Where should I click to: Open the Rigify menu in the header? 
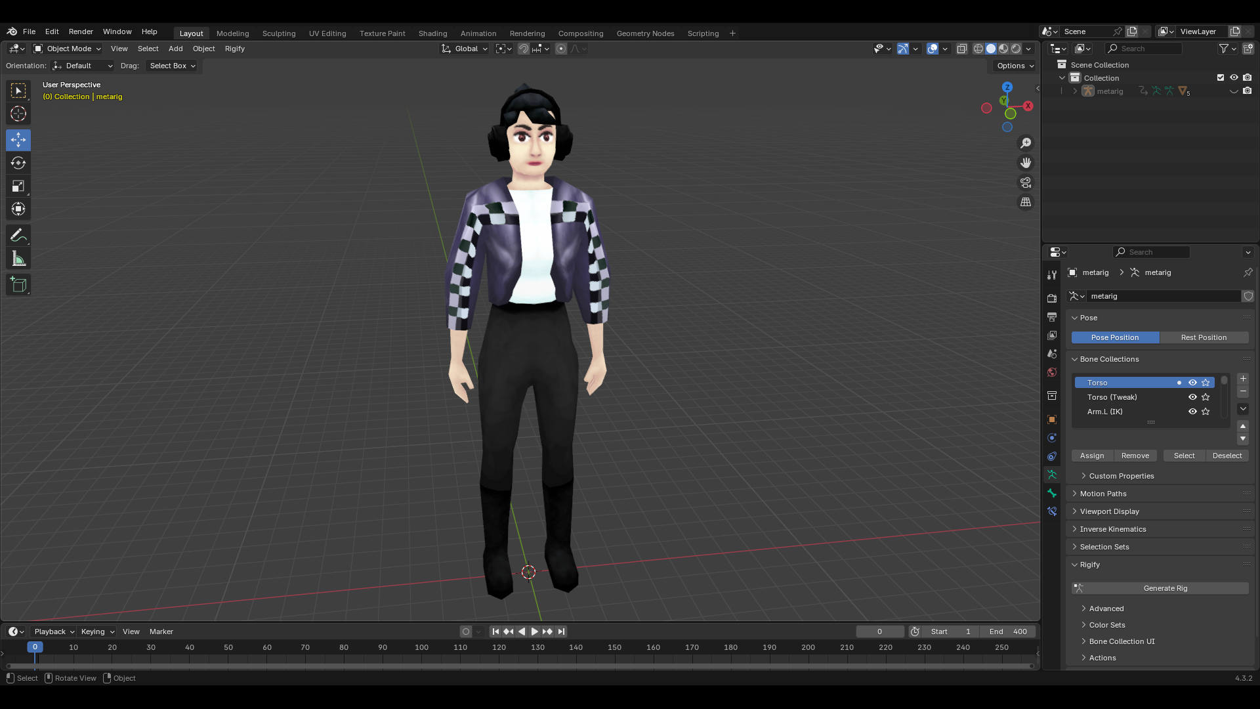pos(234,49)
